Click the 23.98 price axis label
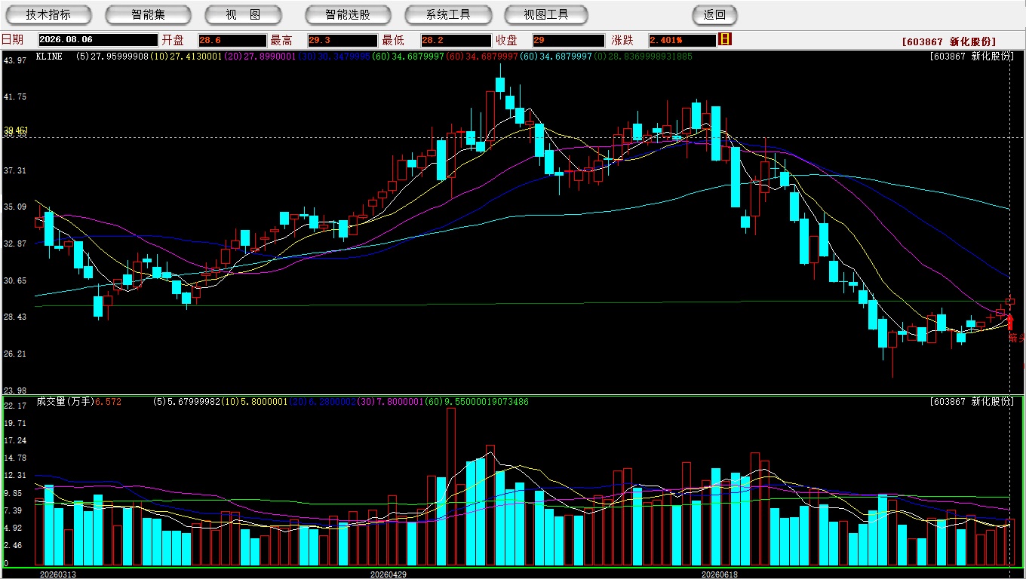 15,391
